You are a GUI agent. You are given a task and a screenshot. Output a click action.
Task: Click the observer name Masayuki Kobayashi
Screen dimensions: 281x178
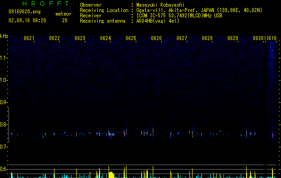click(x=160, y=5)
